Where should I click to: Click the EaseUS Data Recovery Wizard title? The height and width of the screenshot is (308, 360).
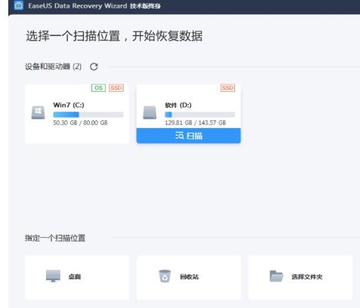click(94, 5)
